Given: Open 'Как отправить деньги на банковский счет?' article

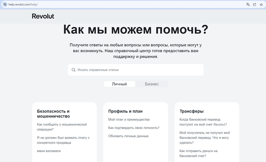Looking at the screenshot, I should click(x=198, y=153).
